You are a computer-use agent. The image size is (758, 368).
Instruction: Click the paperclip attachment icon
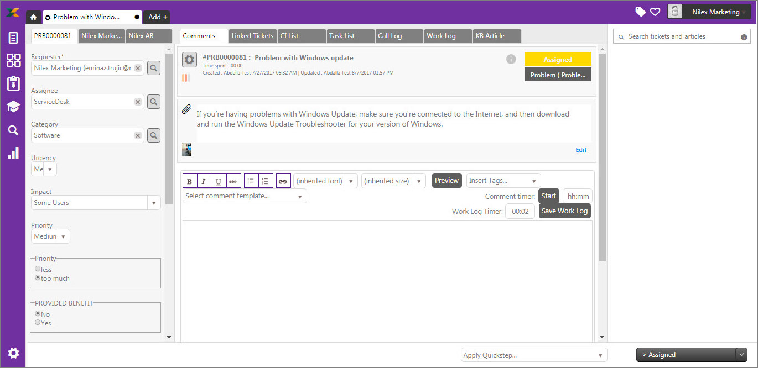186,109
